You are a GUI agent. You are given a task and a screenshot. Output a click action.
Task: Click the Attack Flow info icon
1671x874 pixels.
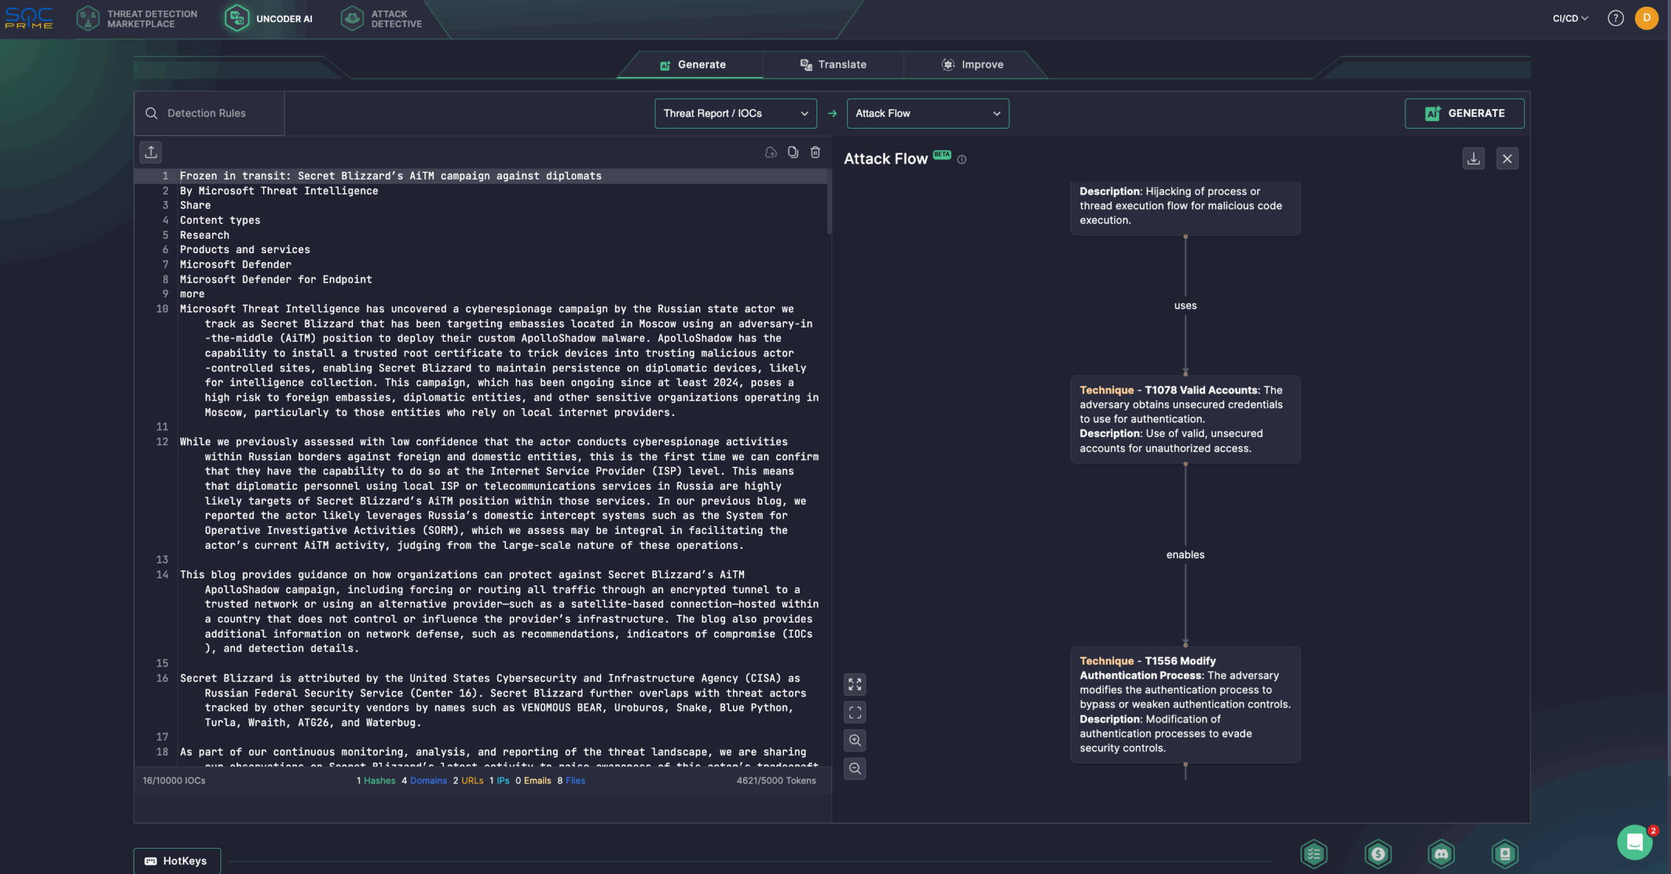(x=961, y=159)
